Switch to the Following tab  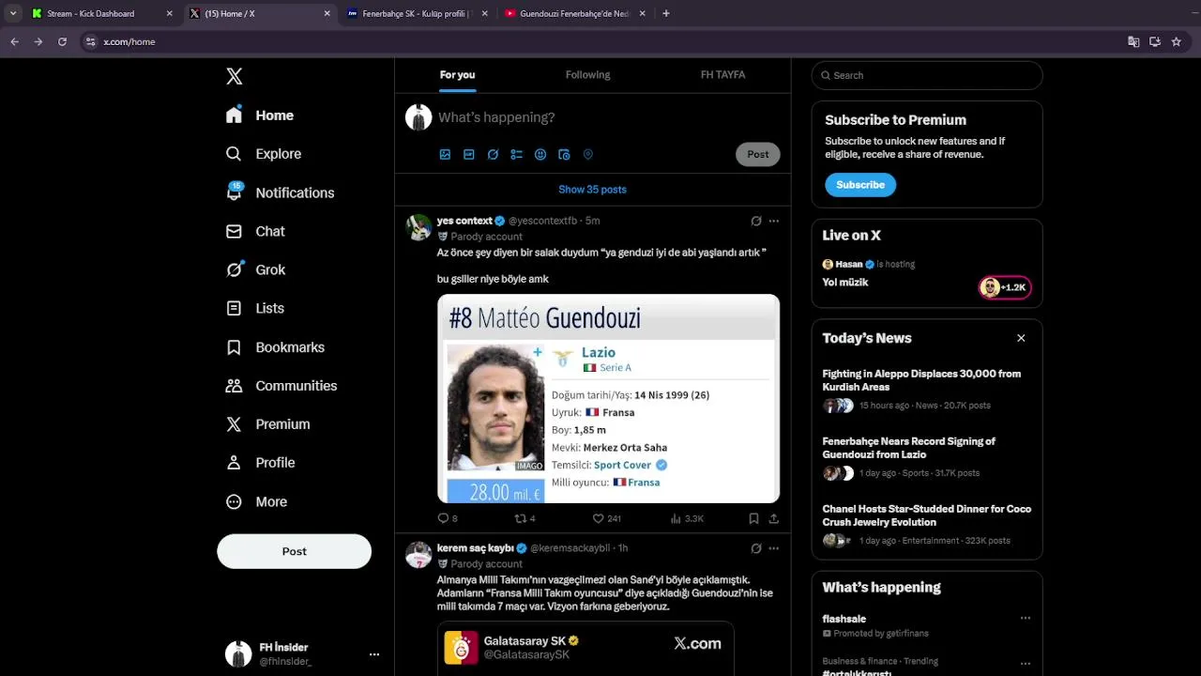pyautogui.click(x=587, y=75)
